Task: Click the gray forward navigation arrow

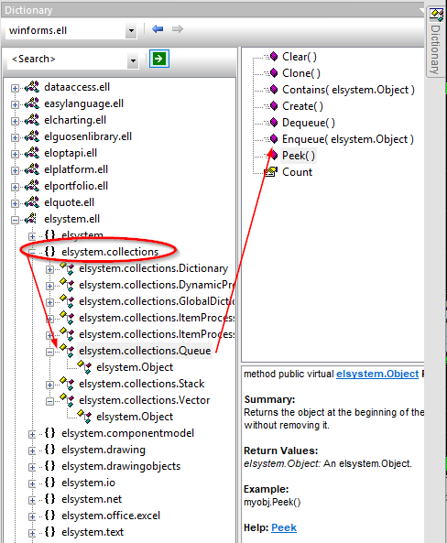Action: (178, 29)
